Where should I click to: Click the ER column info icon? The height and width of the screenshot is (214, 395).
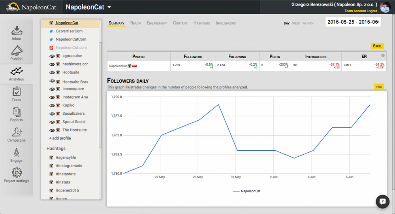[x=383, y=55]
